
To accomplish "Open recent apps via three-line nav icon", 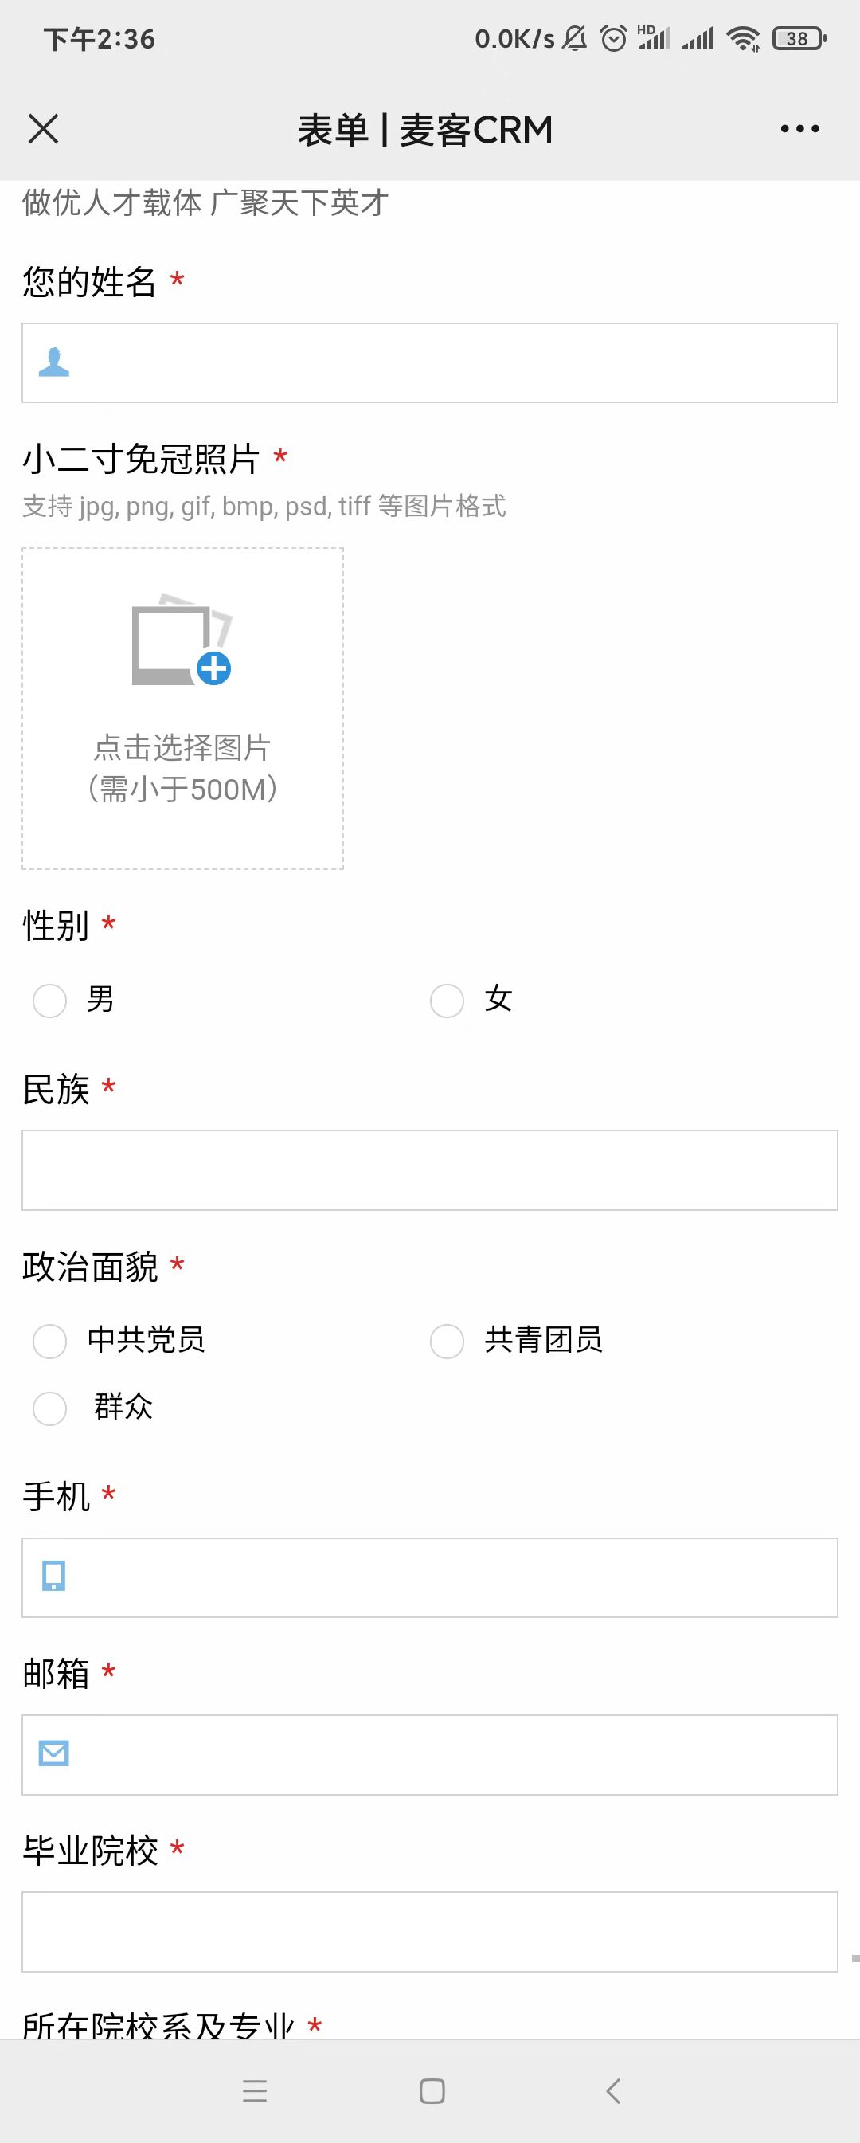I will 255,2090.
